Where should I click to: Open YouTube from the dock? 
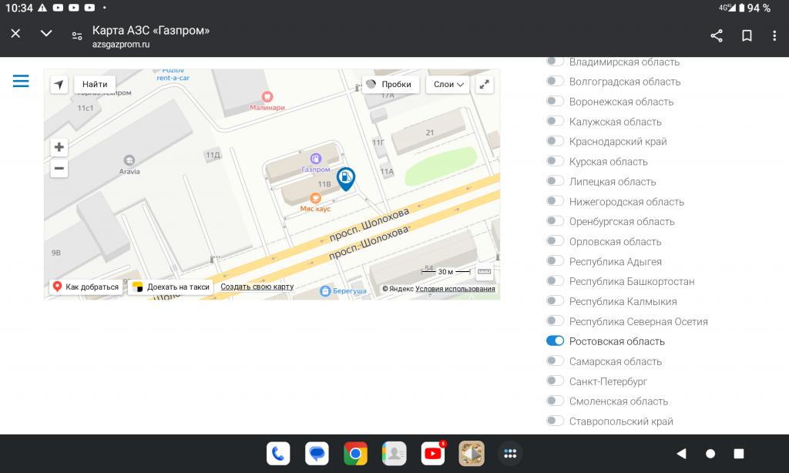tap(433, 454)
